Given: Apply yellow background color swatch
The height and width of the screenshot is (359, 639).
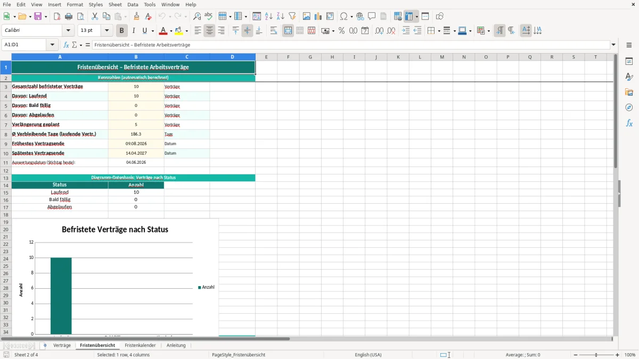Looking at the screenshot, I should click(180, 31).
